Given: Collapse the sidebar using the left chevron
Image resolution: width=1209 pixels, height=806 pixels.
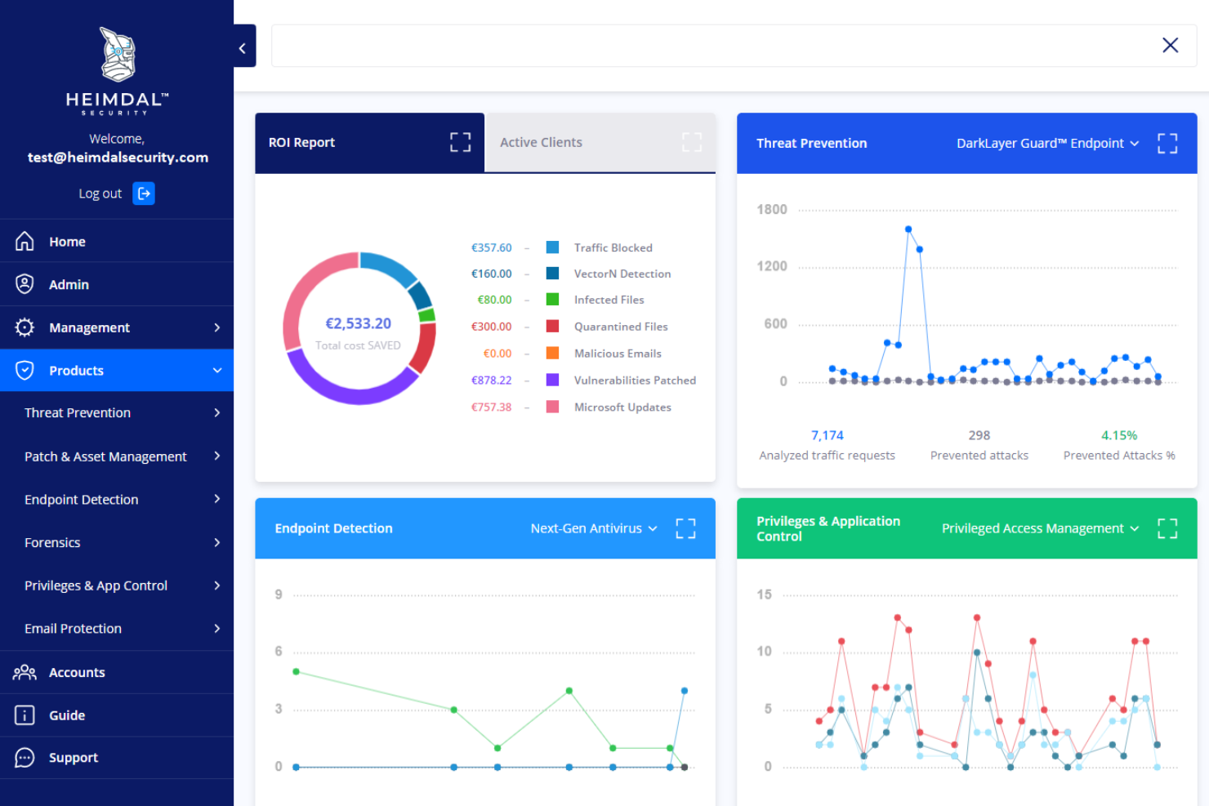Looking at the screenshot, I should coord(242,47).
